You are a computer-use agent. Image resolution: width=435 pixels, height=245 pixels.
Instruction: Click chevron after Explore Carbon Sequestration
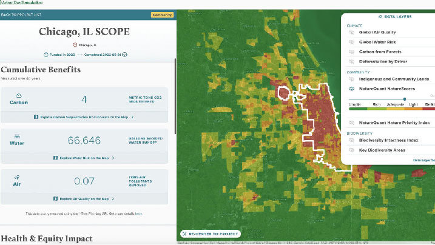pyautogui.click(x=132, y=117)
